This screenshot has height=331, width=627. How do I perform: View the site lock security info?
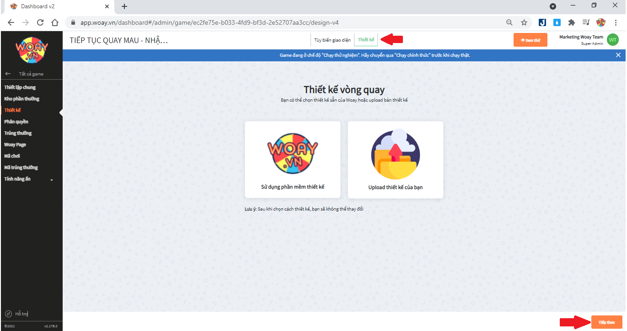(x=73, y=22)
